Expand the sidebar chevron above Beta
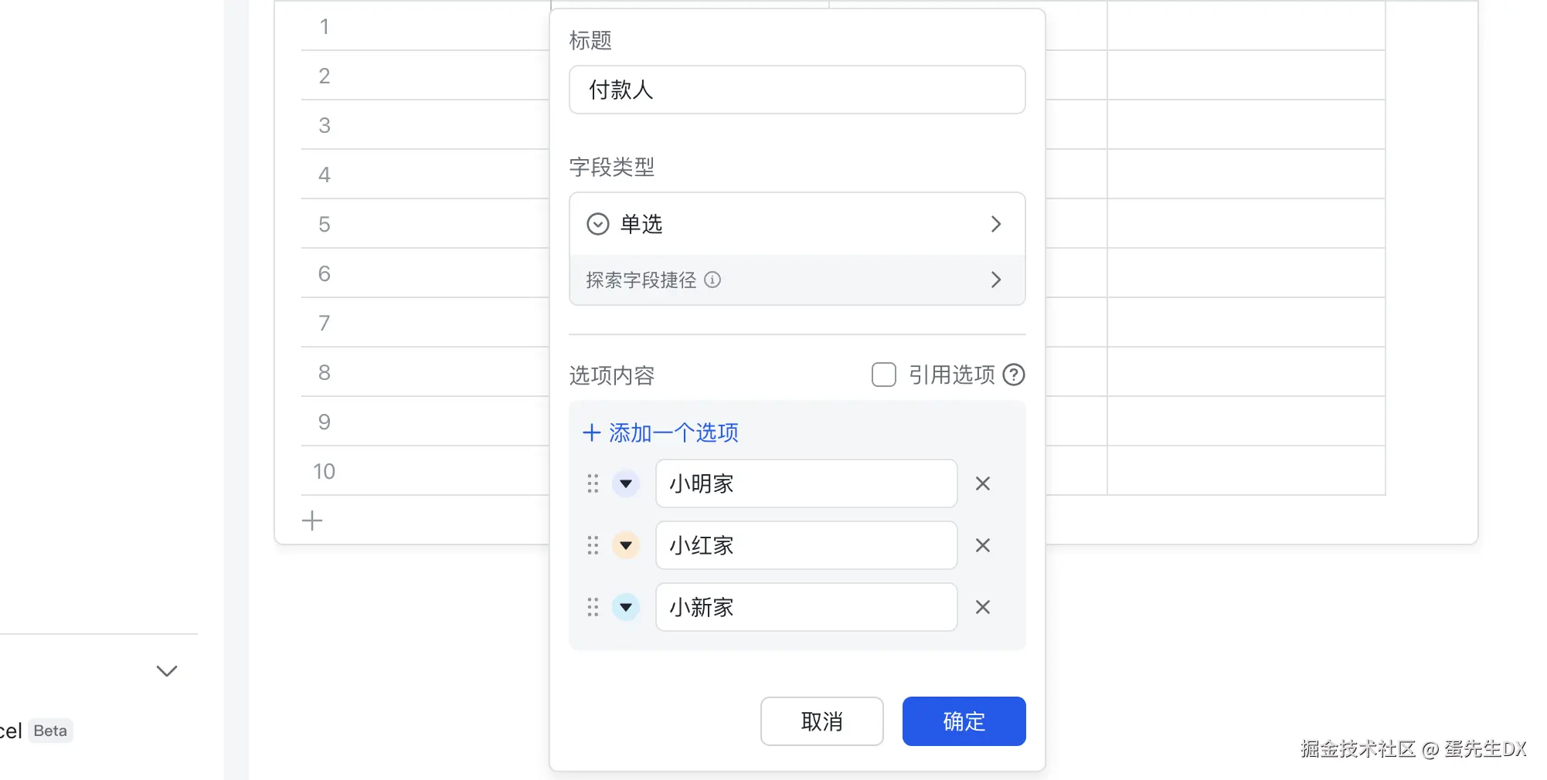The width and height of the screenshot is (1547, 780). 167,670
